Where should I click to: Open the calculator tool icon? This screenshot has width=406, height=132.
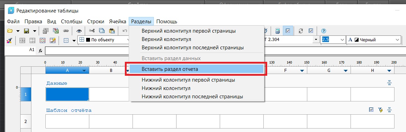[278, 31]
